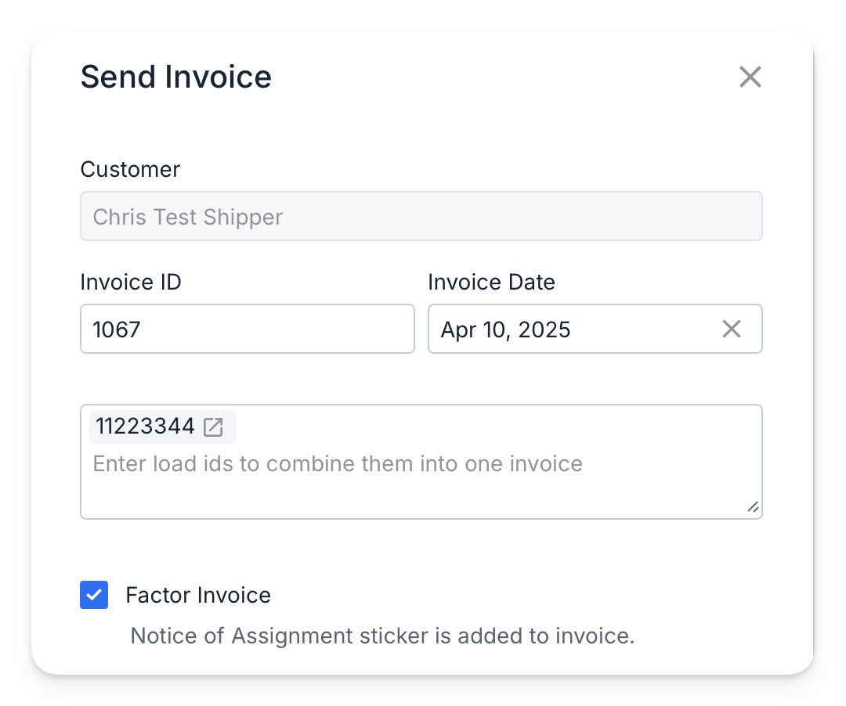Clear the Invoice Date value
This screenshot has height=706, width=846.
[x=731, y=329]
